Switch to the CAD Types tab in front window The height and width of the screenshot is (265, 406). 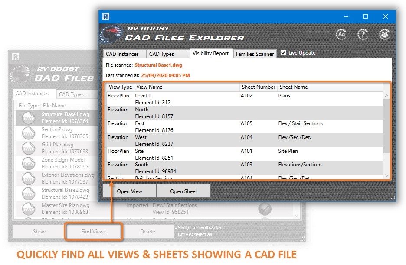coord(168,54)
